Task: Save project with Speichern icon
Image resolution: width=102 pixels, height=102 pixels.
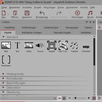Action: pos(27,13)
